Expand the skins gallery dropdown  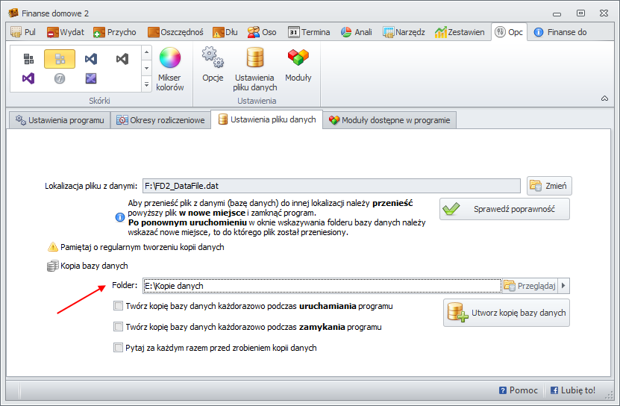click(146, 84)
